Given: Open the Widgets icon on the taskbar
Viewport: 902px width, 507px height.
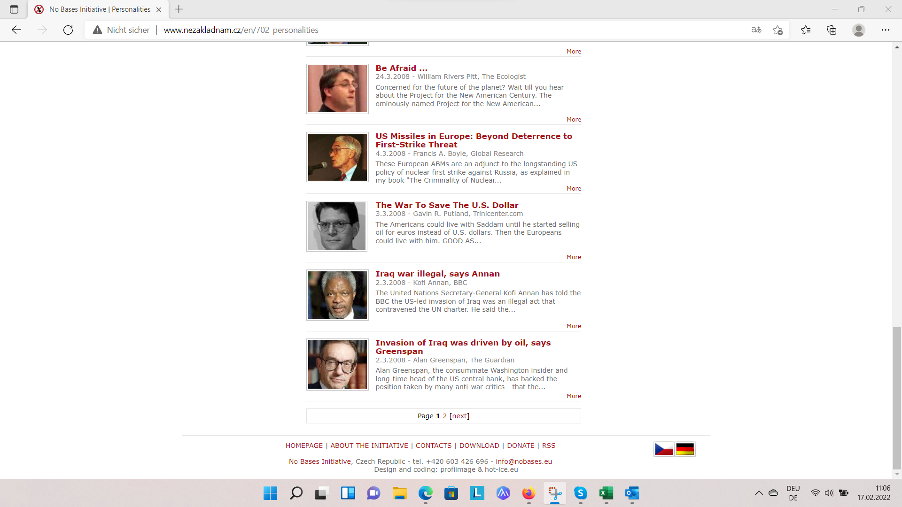Looking at the screenshot, I should (x=348, y=493).
